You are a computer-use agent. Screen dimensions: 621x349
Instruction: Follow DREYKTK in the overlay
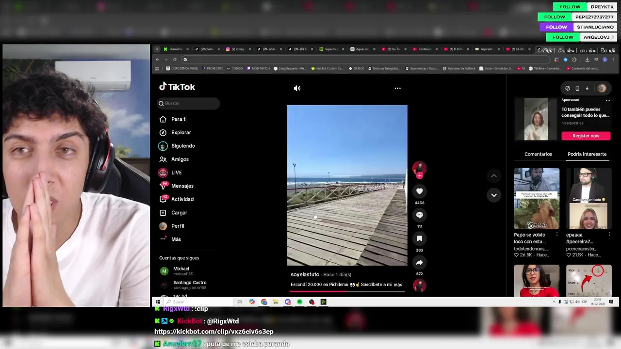(x=570, y=7)
